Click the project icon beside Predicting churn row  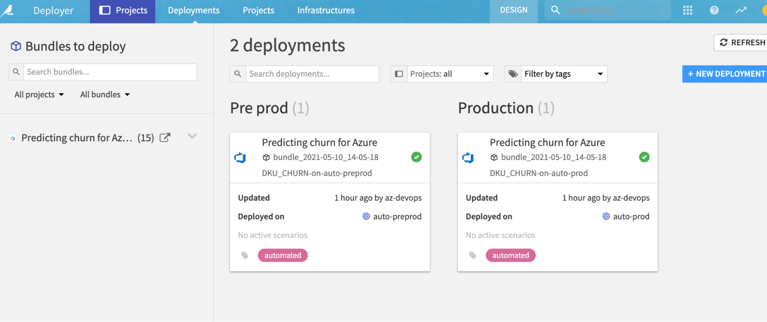(13, 138)
